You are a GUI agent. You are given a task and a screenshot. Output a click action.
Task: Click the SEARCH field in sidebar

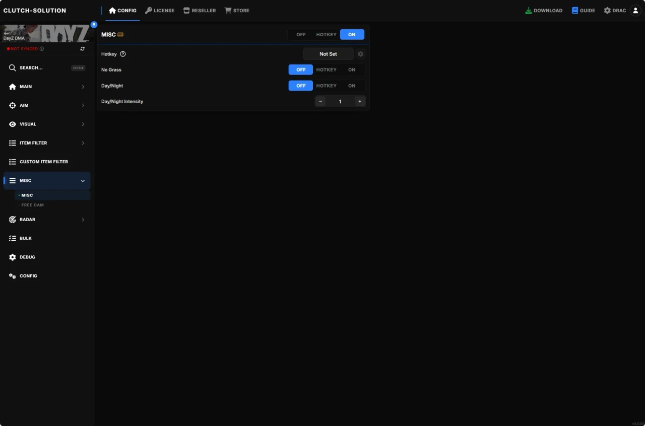point(47,68)
